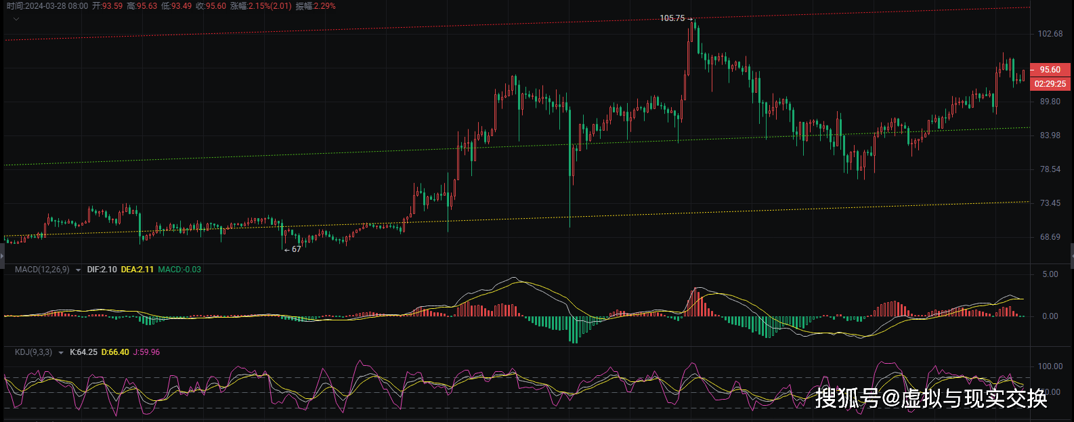1074x422 pixels.
Task: Click the current price tag 95.60
Action: [x=1050, y=70]
